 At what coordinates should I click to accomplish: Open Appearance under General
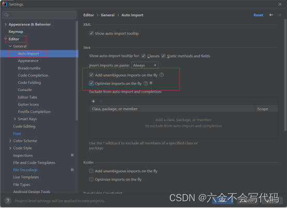[28, 61]
